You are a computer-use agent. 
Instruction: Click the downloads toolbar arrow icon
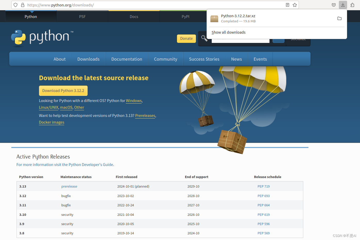(343, 5)
